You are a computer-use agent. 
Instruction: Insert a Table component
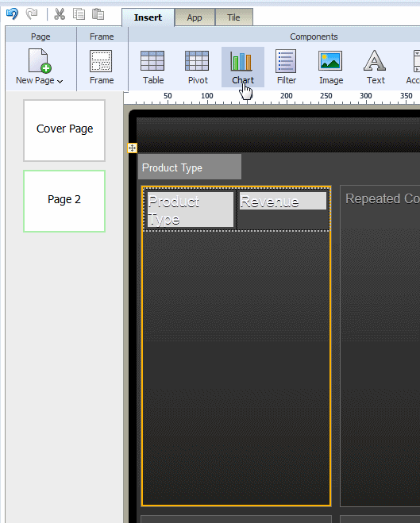152,67
